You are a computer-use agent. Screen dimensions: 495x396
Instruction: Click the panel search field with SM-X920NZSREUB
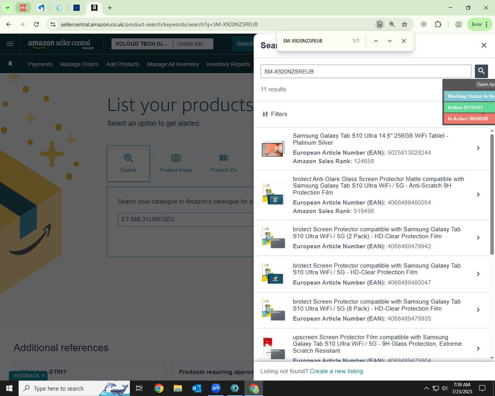coord(366,72)
